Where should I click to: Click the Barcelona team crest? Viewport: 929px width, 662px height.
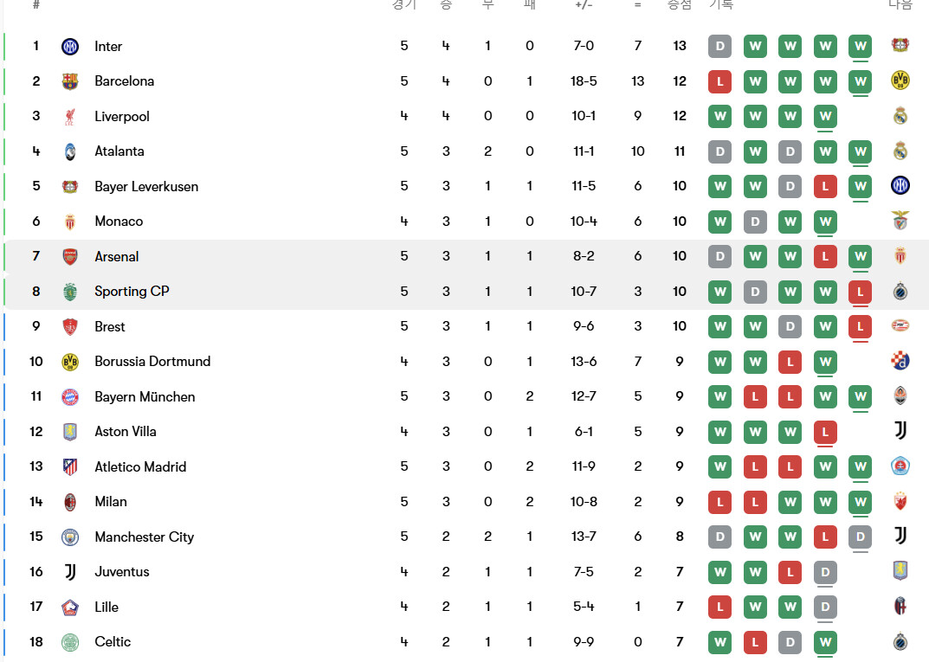click(x=70, y=81)
